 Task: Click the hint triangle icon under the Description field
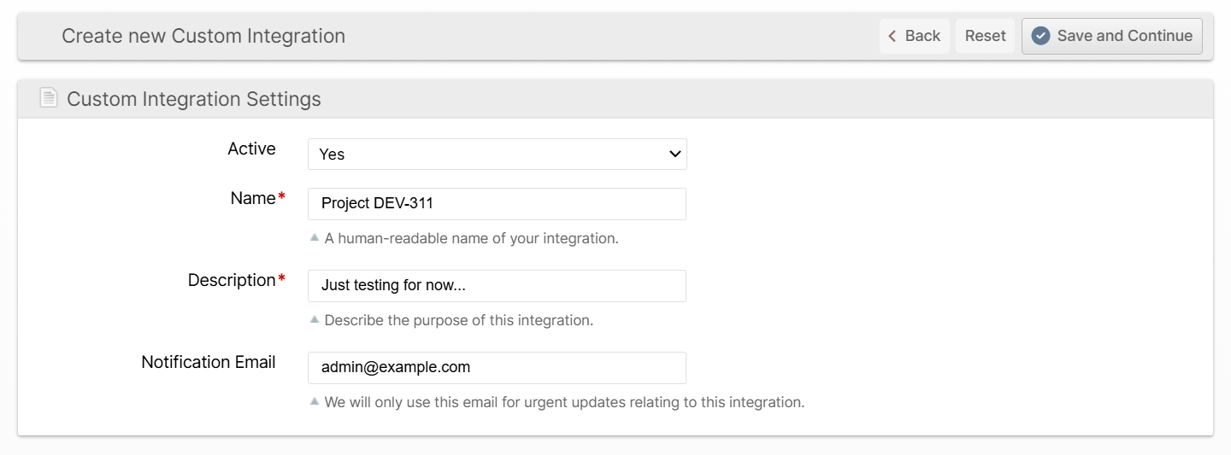click(x=315, y=319)
